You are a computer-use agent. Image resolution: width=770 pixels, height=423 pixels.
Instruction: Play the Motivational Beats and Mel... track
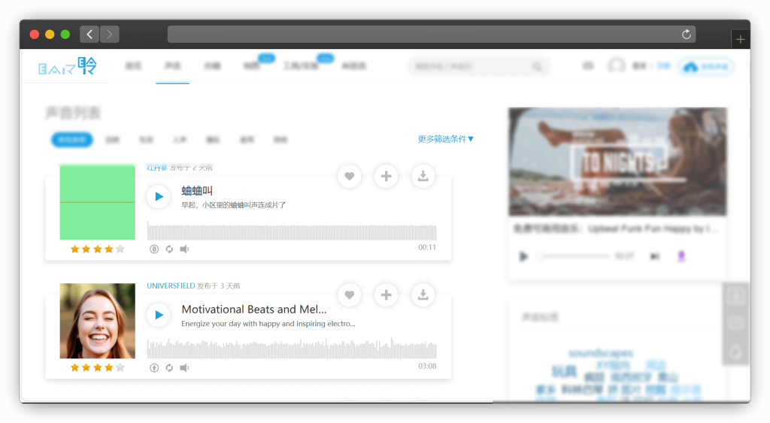pos(159,315)
